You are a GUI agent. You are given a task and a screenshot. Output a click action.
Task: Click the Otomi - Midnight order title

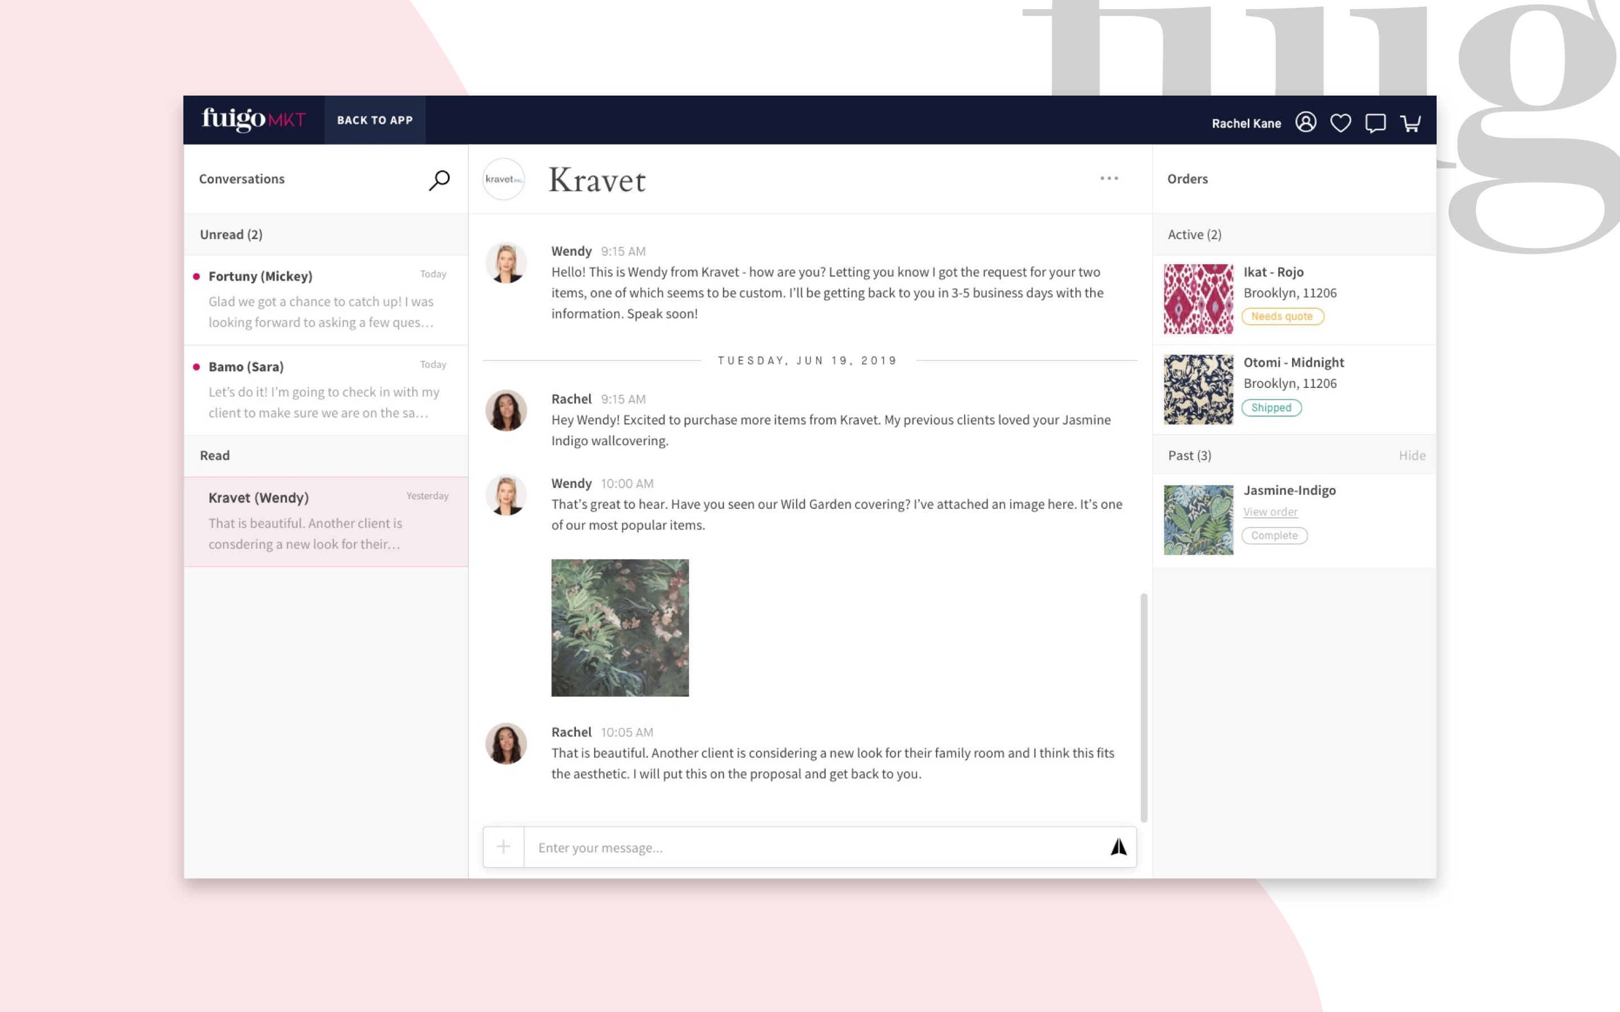point(1293,362)
